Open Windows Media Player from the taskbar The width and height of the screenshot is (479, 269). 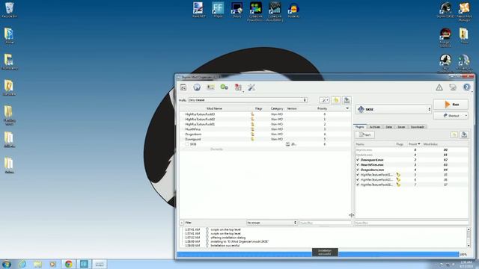coord(53,264)
